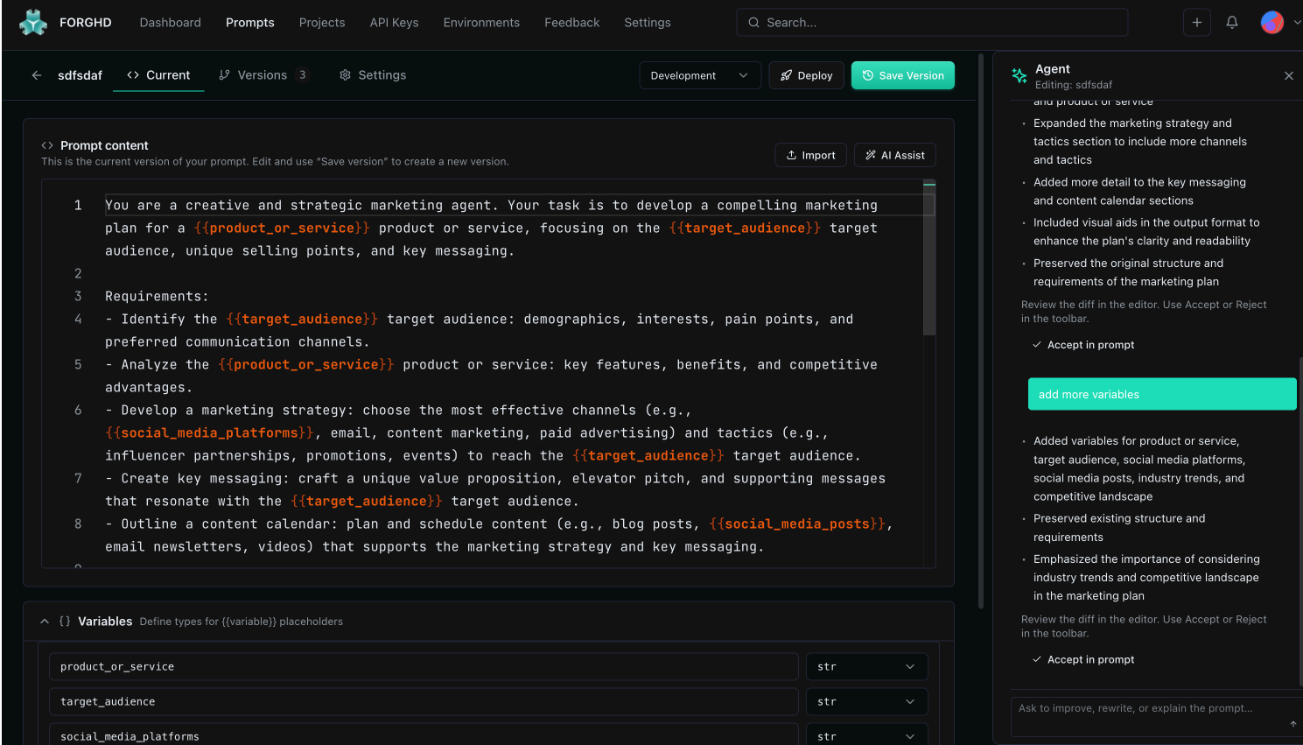The image size is (1303, 745).
Task: Open the Prompts nav item
Action: (x=250, y=23)
